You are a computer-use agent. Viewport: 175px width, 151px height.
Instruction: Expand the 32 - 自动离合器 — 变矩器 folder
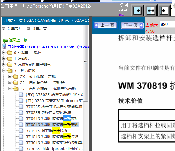(x=10, y=82)
